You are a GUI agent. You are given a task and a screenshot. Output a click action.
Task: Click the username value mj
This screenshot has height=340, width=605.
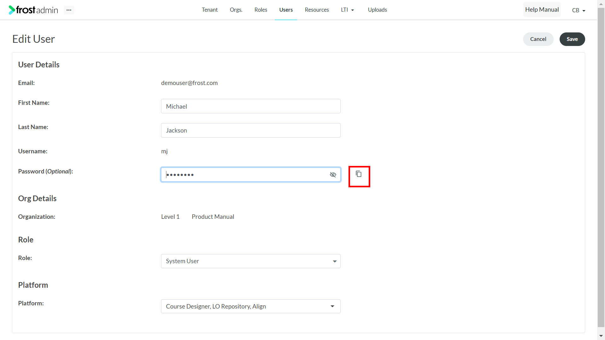coord(164,151)
